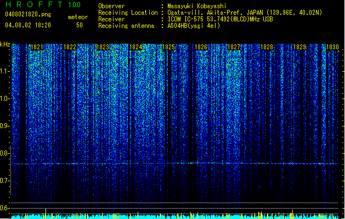Click the Observer name Masayuki Kobayashi

197,6
